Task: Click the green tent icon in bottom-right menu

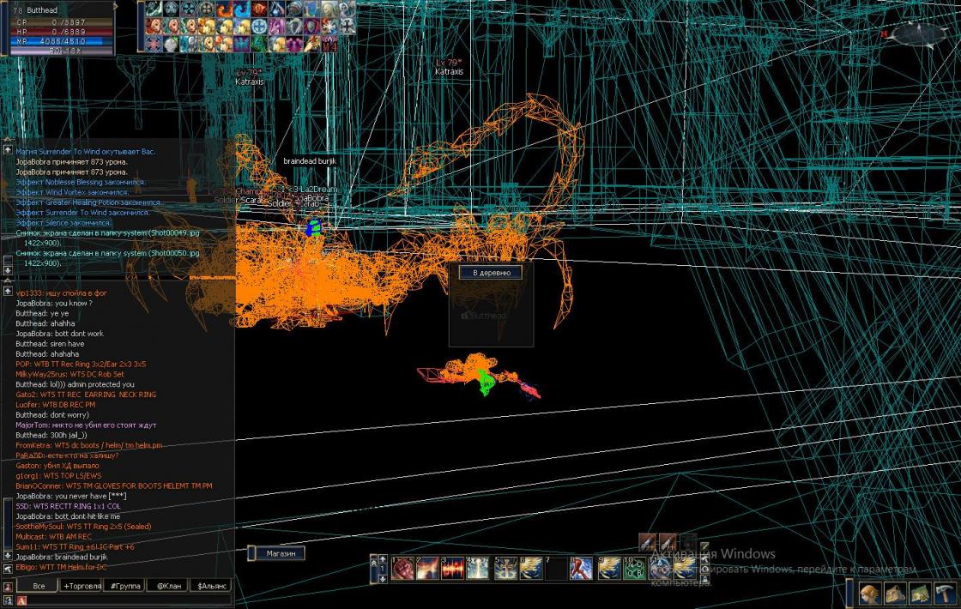Action: pyautogui.click(x=920, y=594)
